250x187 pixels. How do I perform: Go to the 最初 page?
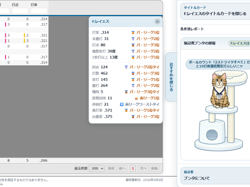coord(111,168)
